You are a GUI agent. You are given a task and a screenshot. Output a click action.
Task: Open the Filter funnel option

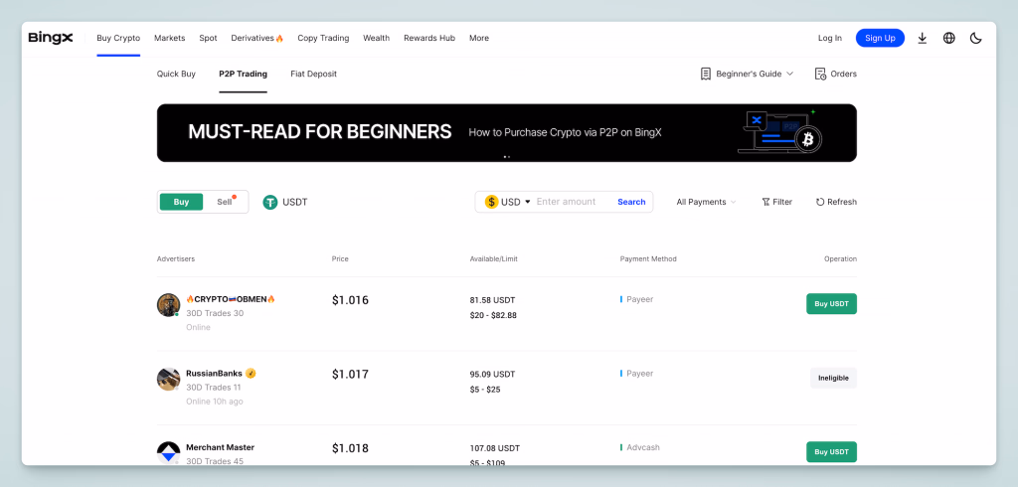pos(776,202)
